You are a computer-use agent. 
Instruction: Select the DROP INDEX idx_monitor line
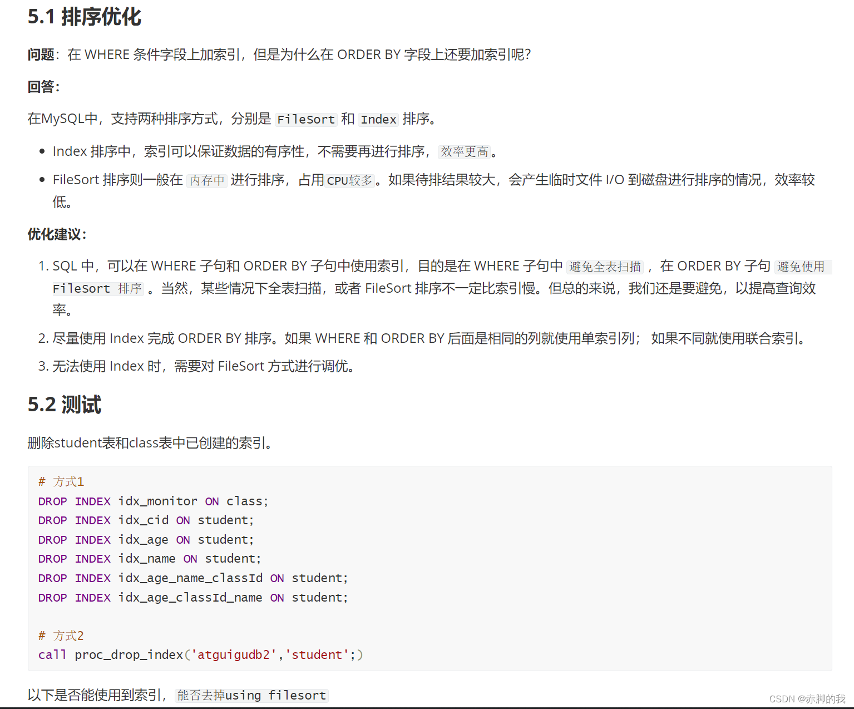click(x=152, y=501)
